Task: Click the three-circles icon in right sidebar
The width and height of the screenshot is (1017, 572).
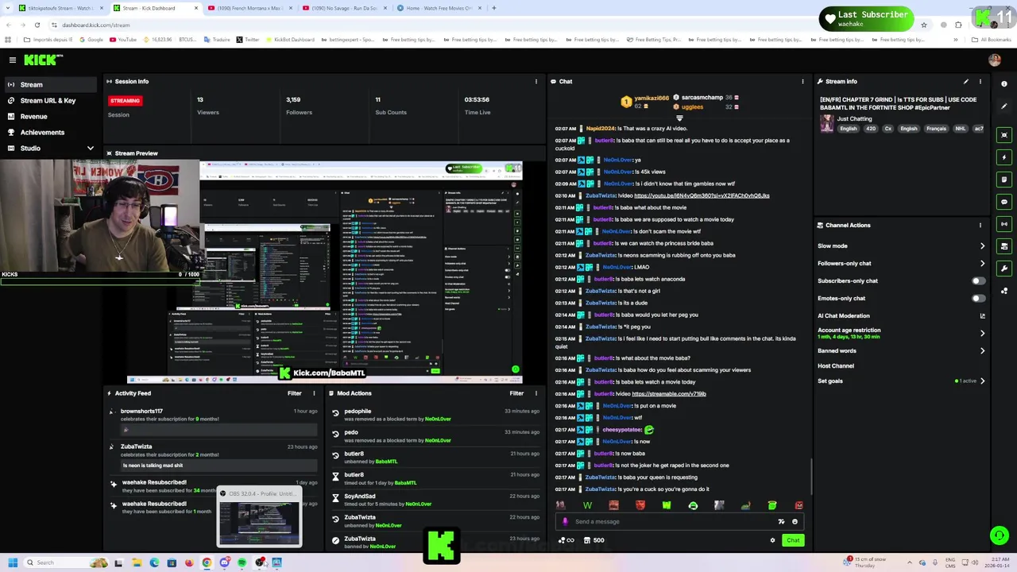Action: [1004, 291]
